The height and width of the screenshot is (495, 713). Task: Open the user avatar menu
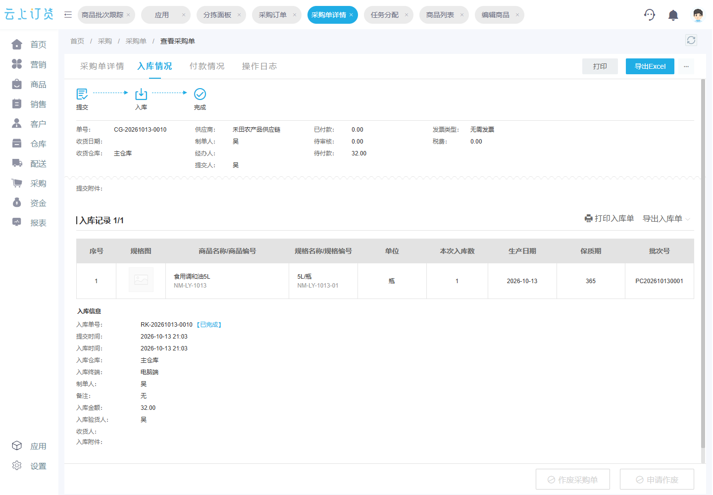[x=698, y=15]
